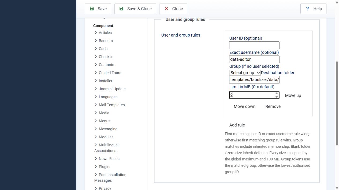Viewport: 339px width, 190px height.
Task: Expand the Guided Tours chevron
Action: tap(96, 73)
